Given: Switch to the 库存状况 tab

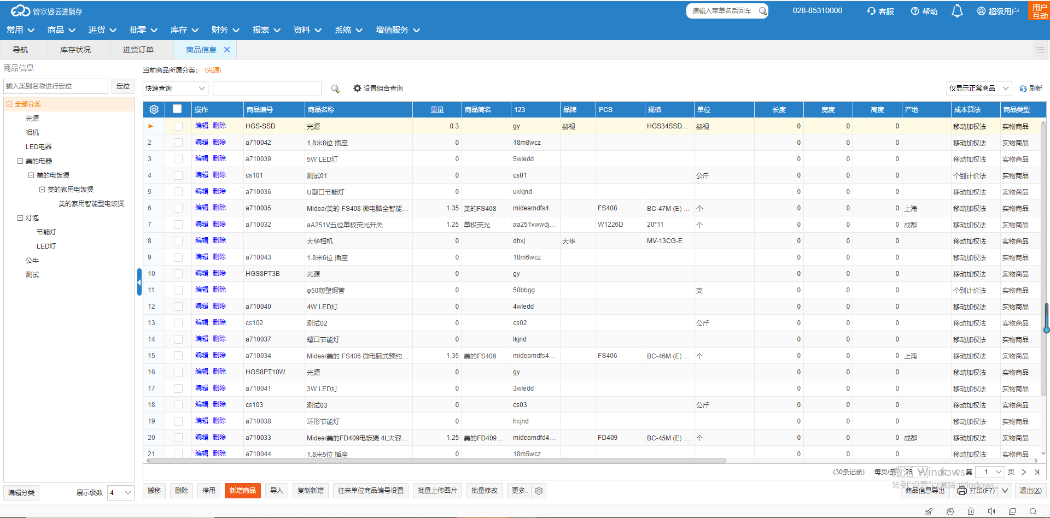Looking at the screenshot, I should [75, 50].
